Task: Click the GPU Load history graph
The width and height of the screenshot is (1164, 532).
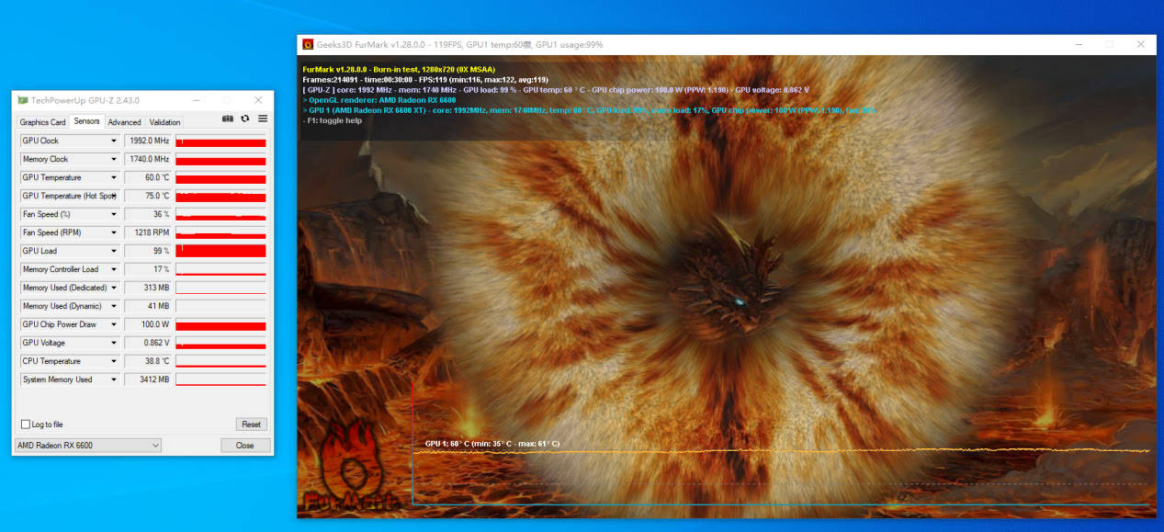Action: [220, 251]
